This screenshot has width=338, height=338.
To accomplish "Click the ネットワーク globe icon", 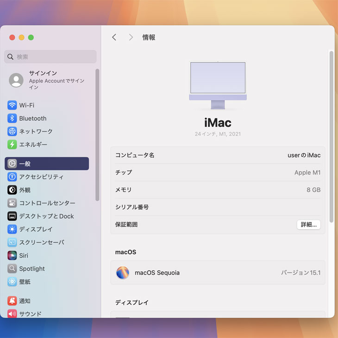I will click(12, 131).
